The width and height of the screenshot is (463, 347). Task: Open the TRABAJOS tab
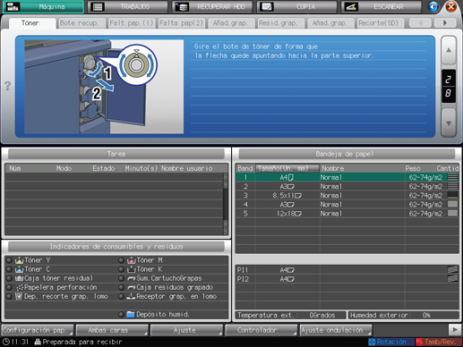[x=127, y=6]
